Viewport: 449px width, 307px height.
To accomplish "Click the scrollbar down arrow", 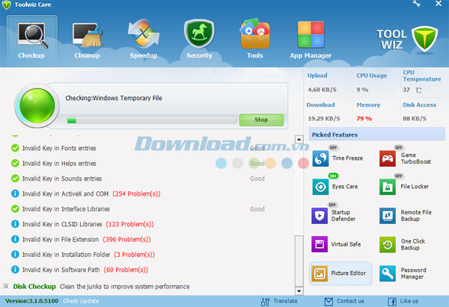I will 299,291.
